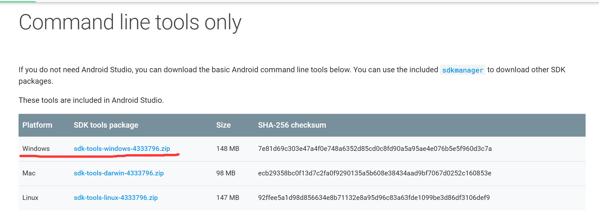Click the Linux platform cell
599x219 pixels.
click(30, 198)
